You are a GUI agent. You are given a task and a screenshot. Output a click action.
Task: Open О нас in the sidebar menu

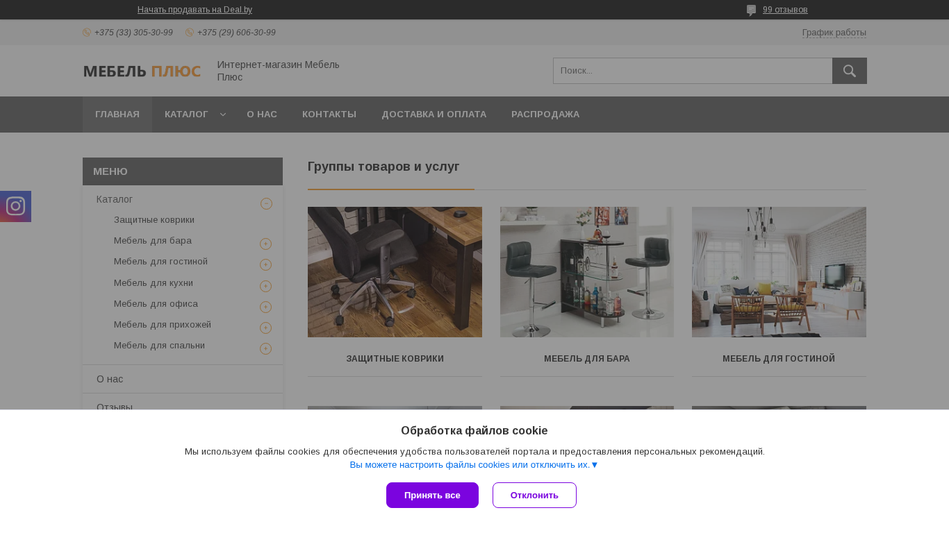coord(110,379)
